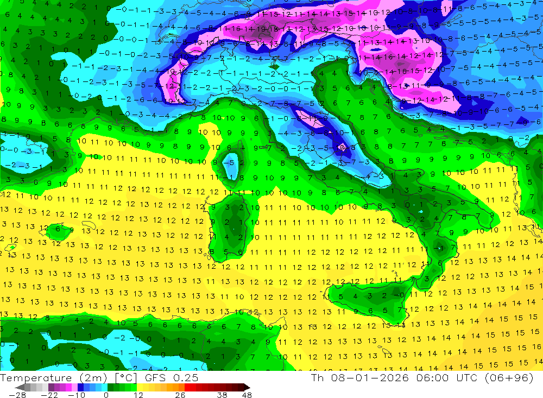This screenshot has width=543, height=398.
Task: Click the "26" legend label
Action: pyautogui.click(x=180, y=395)
